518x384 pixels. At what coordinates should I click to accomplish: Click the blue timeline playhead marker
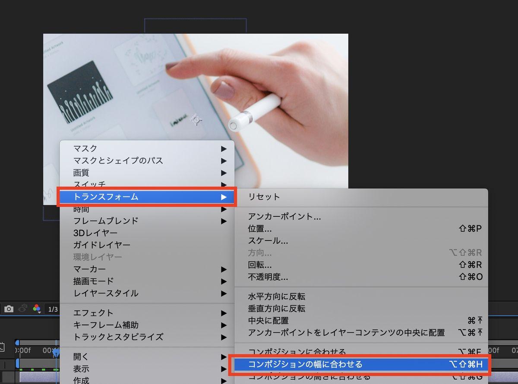56,353
